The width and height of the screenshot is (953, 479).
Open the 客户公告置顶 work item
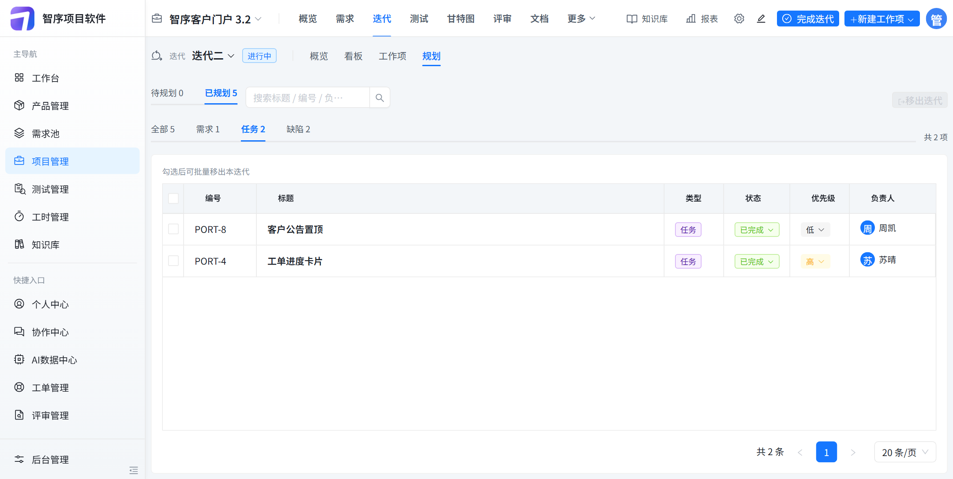click(295, 229)
